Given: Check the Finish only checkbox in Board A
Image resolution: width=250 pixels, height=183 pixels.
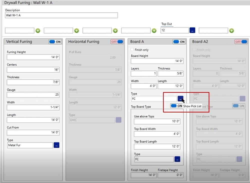Looking at the screenshot, I should click(132, 50).
